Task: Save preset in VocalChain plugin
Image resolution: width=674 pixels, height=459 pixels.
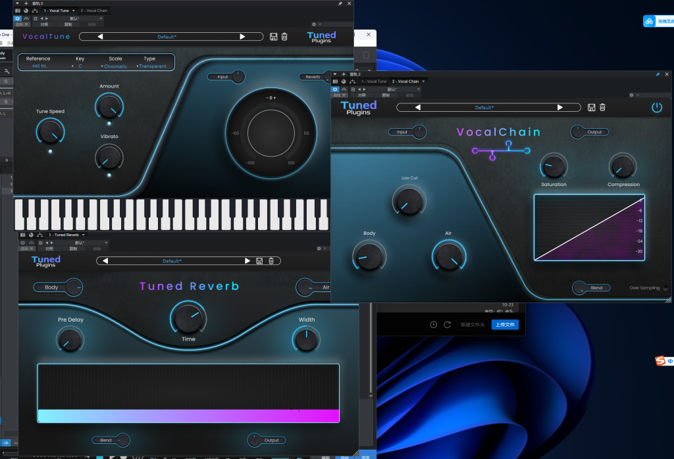Action: pyautogui.click(x=592, y=107)
